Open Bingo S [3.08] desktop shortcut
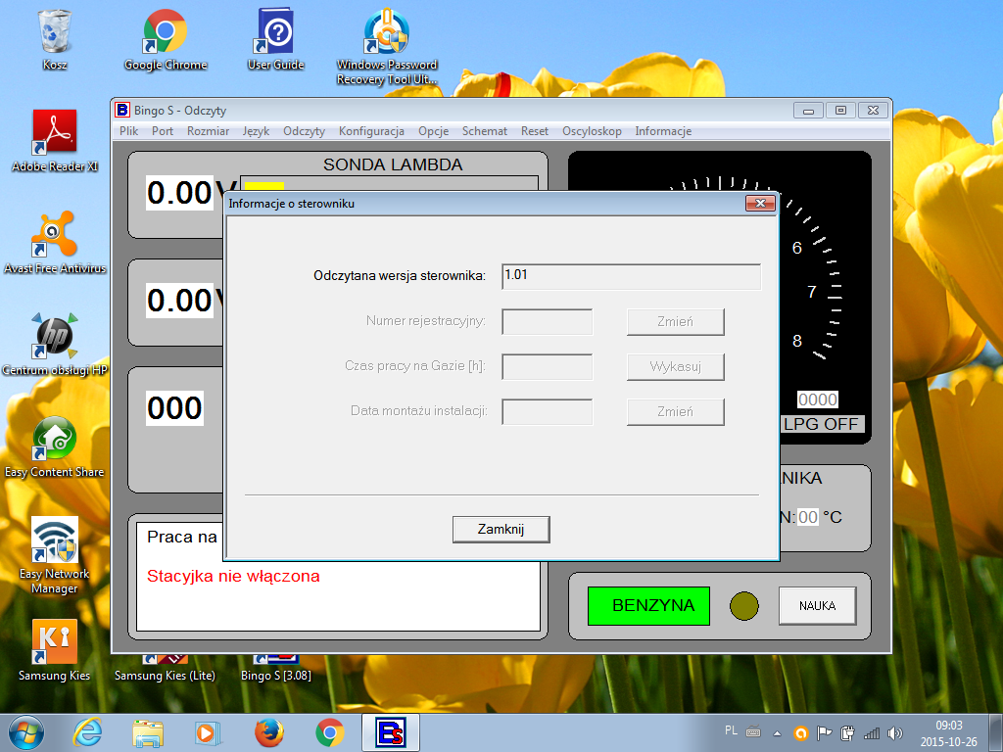 click(275, 668)
